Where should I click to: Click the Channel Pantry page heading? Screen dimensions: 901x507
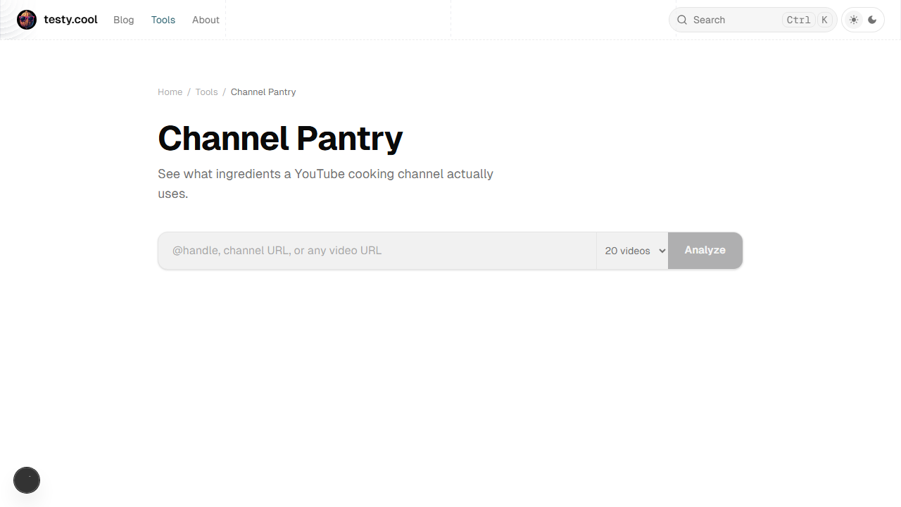pos(280,138)
